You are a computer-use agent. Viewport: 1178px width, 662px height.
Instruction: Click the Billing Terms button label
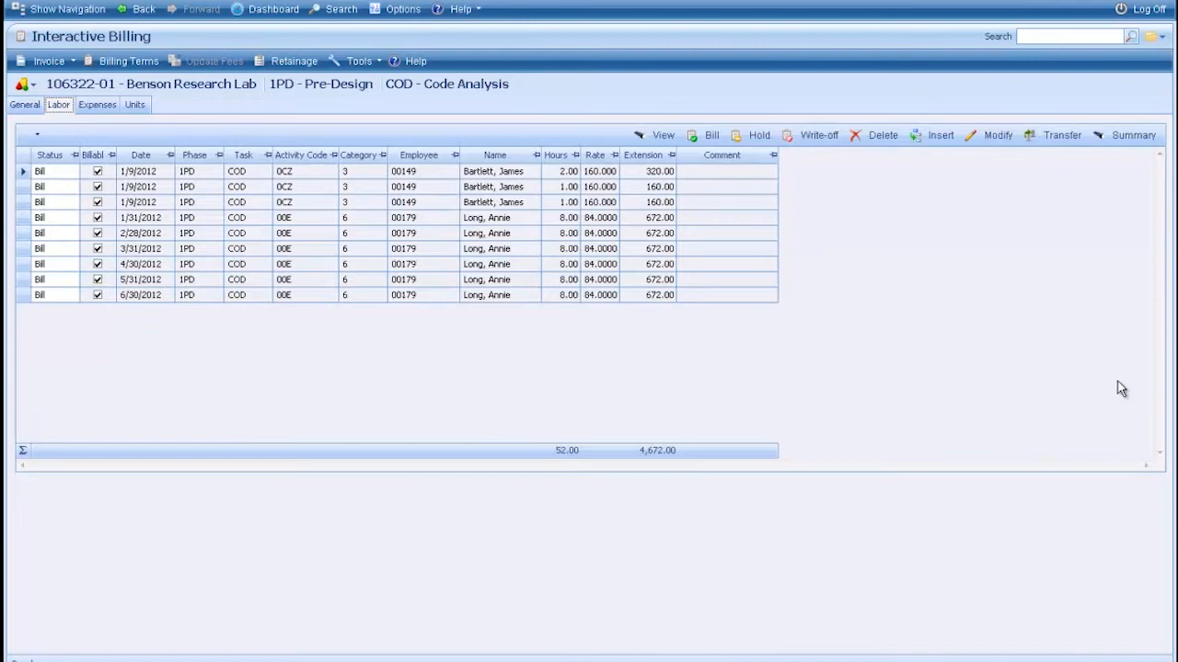pyautogui.click(x=129, y=62)
